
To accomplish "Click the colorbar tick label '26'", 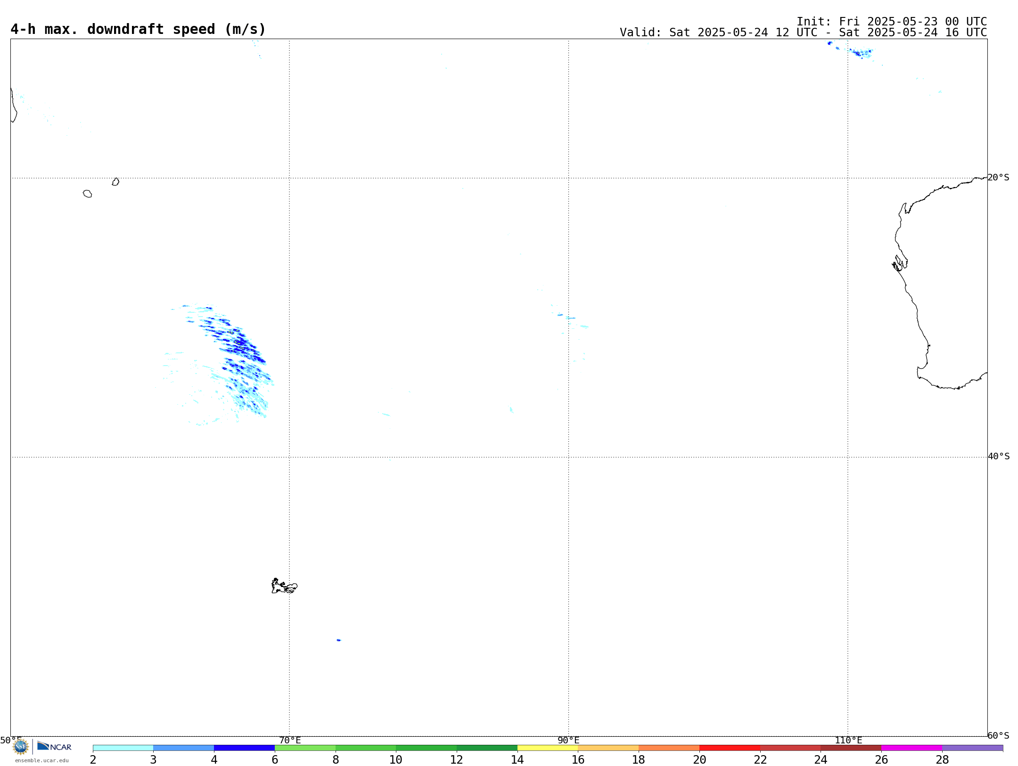I will [x=881, y=759].
